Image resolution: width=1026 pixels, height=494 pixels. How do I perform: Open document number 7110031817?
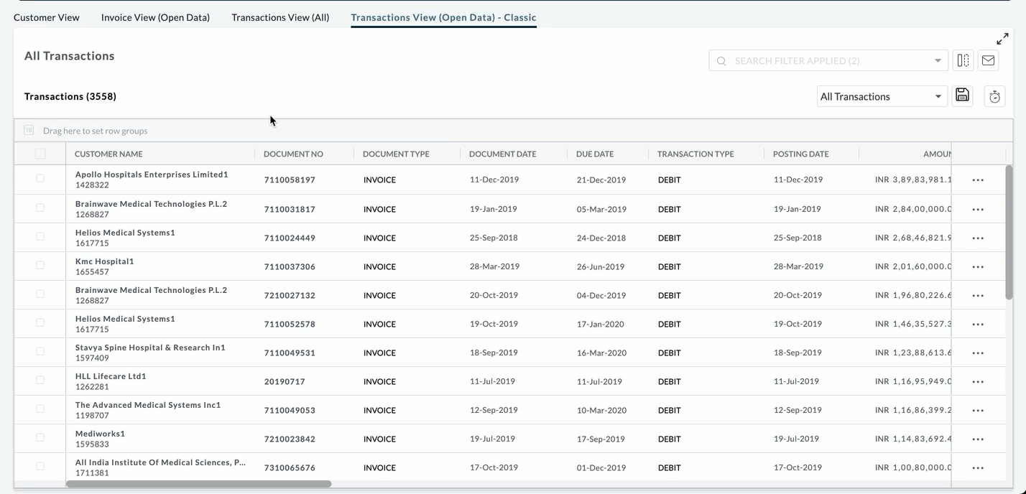point(290,209)
